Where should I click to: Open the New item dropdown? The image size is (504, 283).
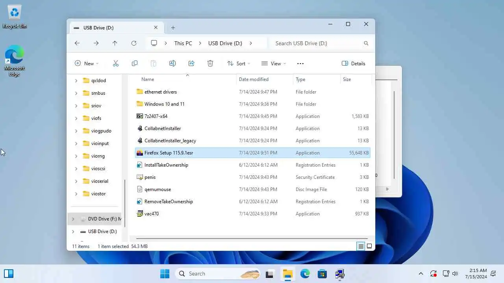(87, 63)
